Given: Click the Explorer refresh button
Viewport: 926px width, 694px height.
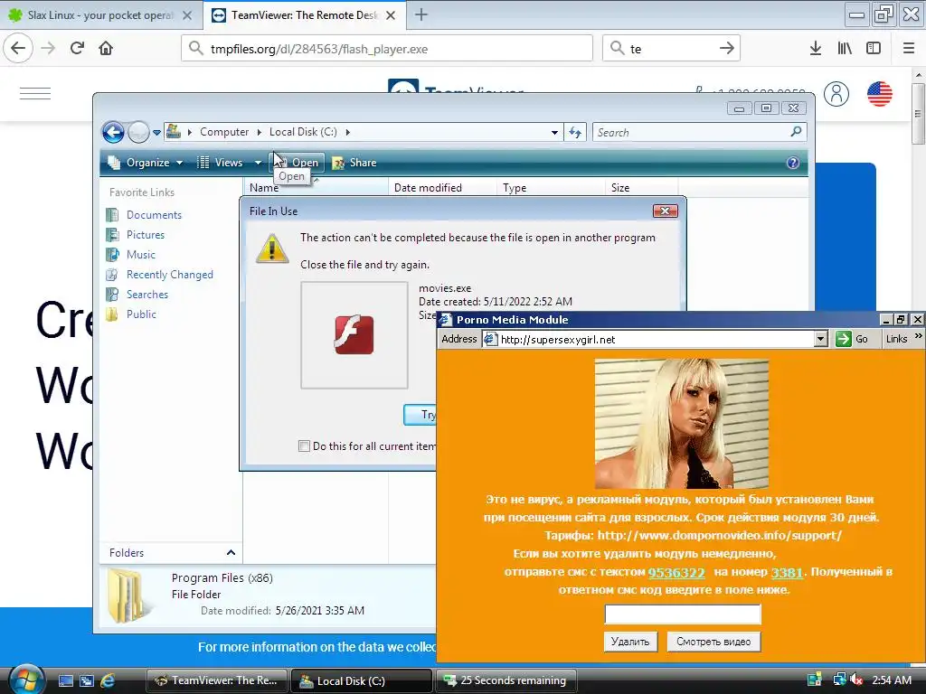Looking at the screenshot, I should pyautogui.click(x=575, y=133).
